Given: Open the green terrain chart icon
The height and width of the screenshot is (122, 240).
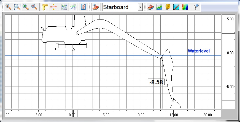Looking at the screenshot, I should pyautogui.click(x=159, y=7).
